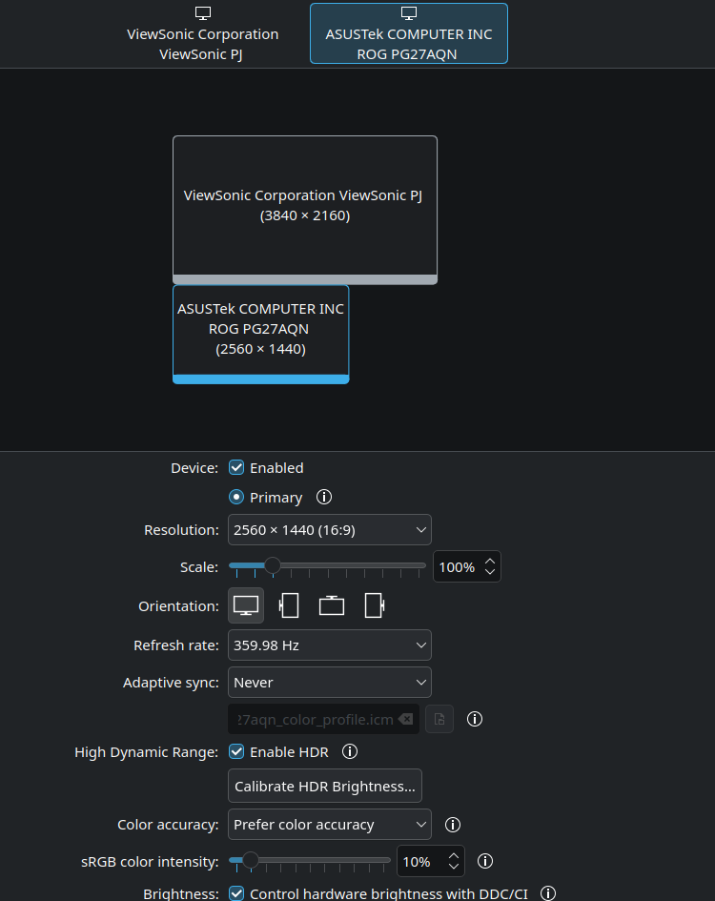Toggle the Enable HDR checkbox

tap(236, 751)
